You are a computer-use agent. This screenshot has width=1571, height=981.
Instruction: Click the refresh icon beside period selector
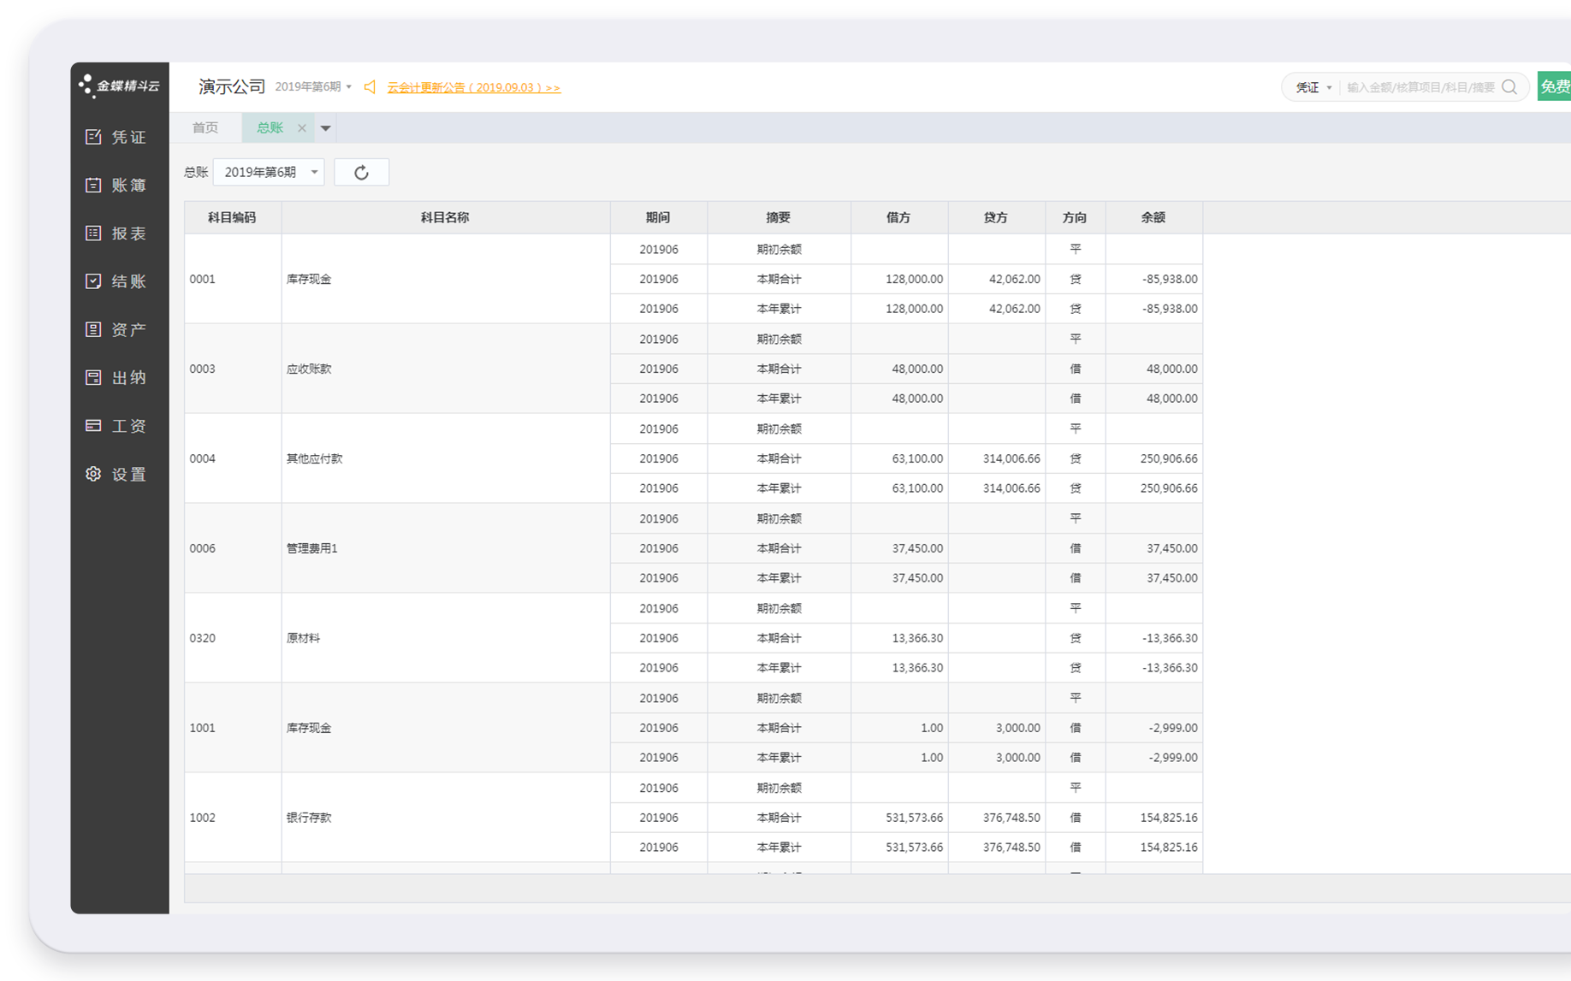pos(361,173)
